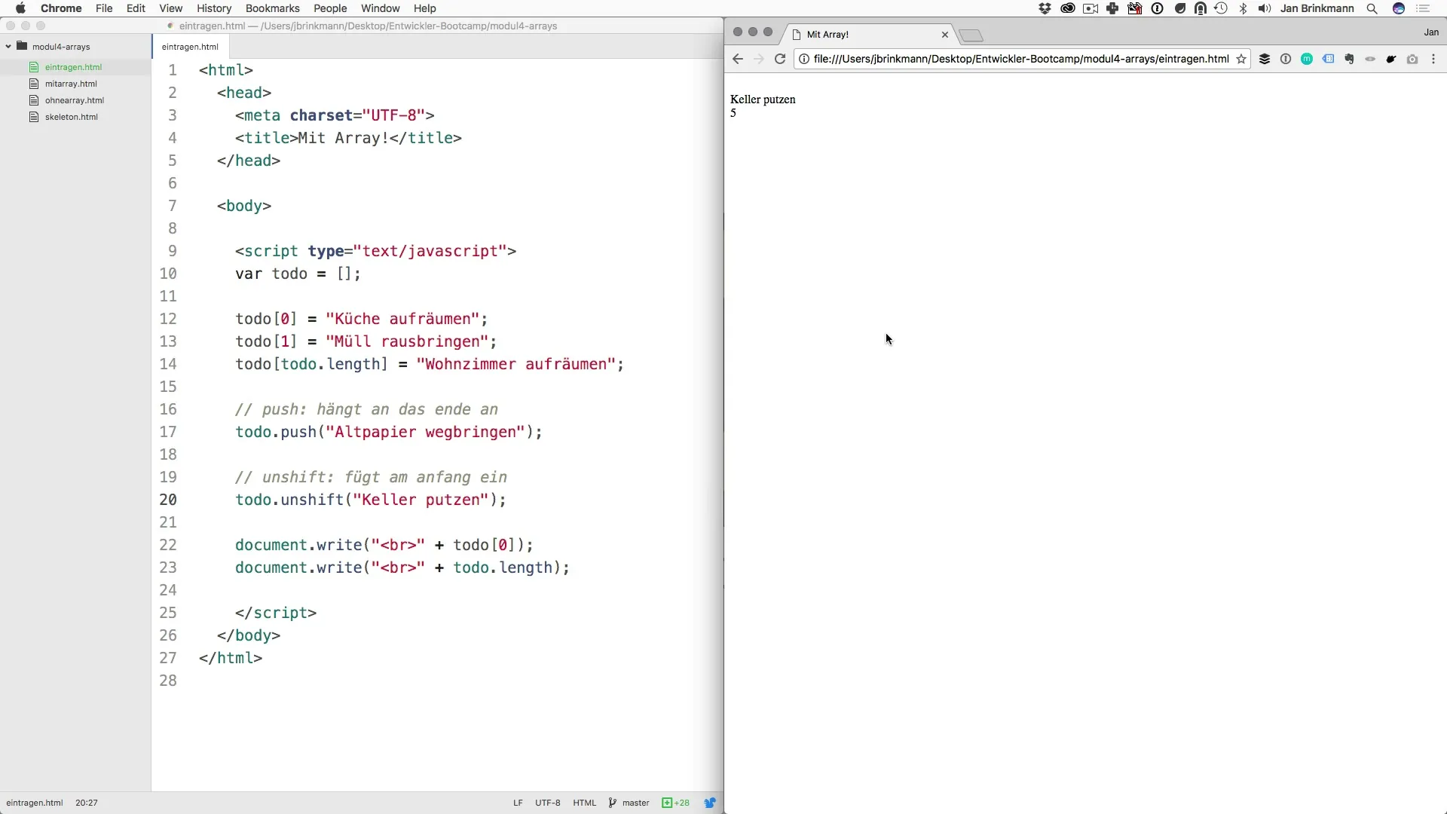1447x814 pixels.
Task: Go forward in Chrome
Action: [759, 59]
